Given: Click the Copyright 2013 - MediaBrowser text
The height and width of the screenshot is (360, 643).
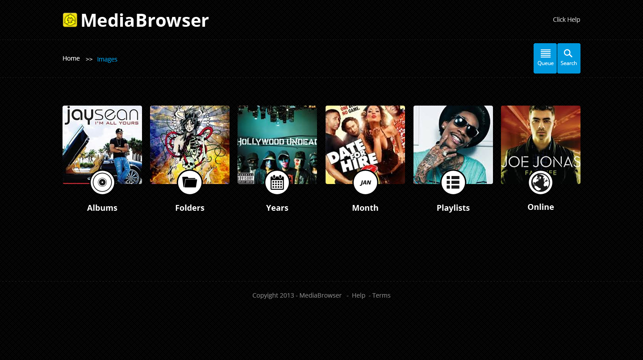Looking at the screenshot, I should 297,295.
